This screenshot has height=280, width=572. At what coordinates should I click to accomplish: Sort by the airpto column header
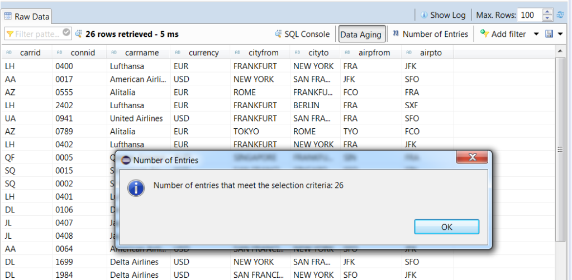(427, 53)
